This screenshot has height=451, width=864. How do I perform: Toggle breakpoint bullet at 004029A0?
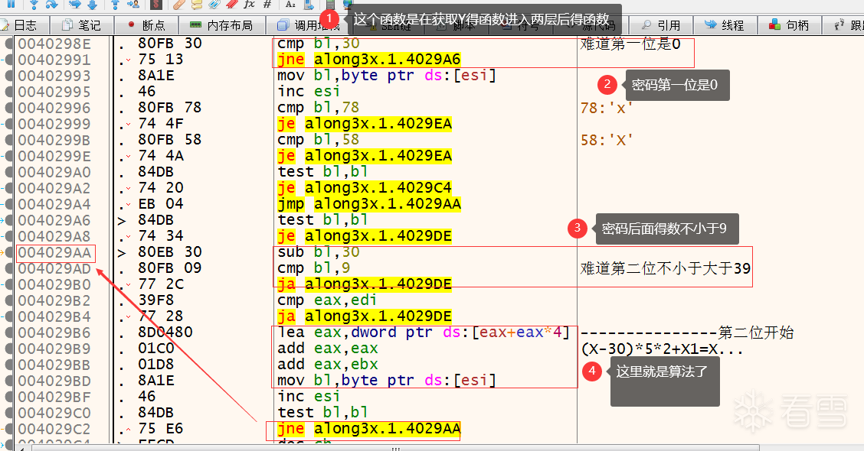(9, 172)
